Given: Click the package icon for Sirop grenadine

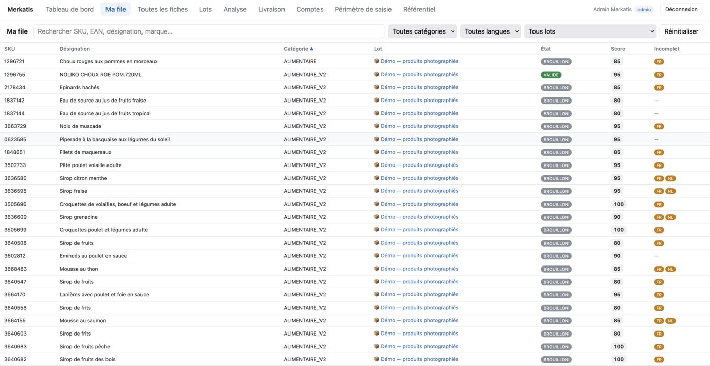Looking at the screenshot, I should (x=377, y=217).
